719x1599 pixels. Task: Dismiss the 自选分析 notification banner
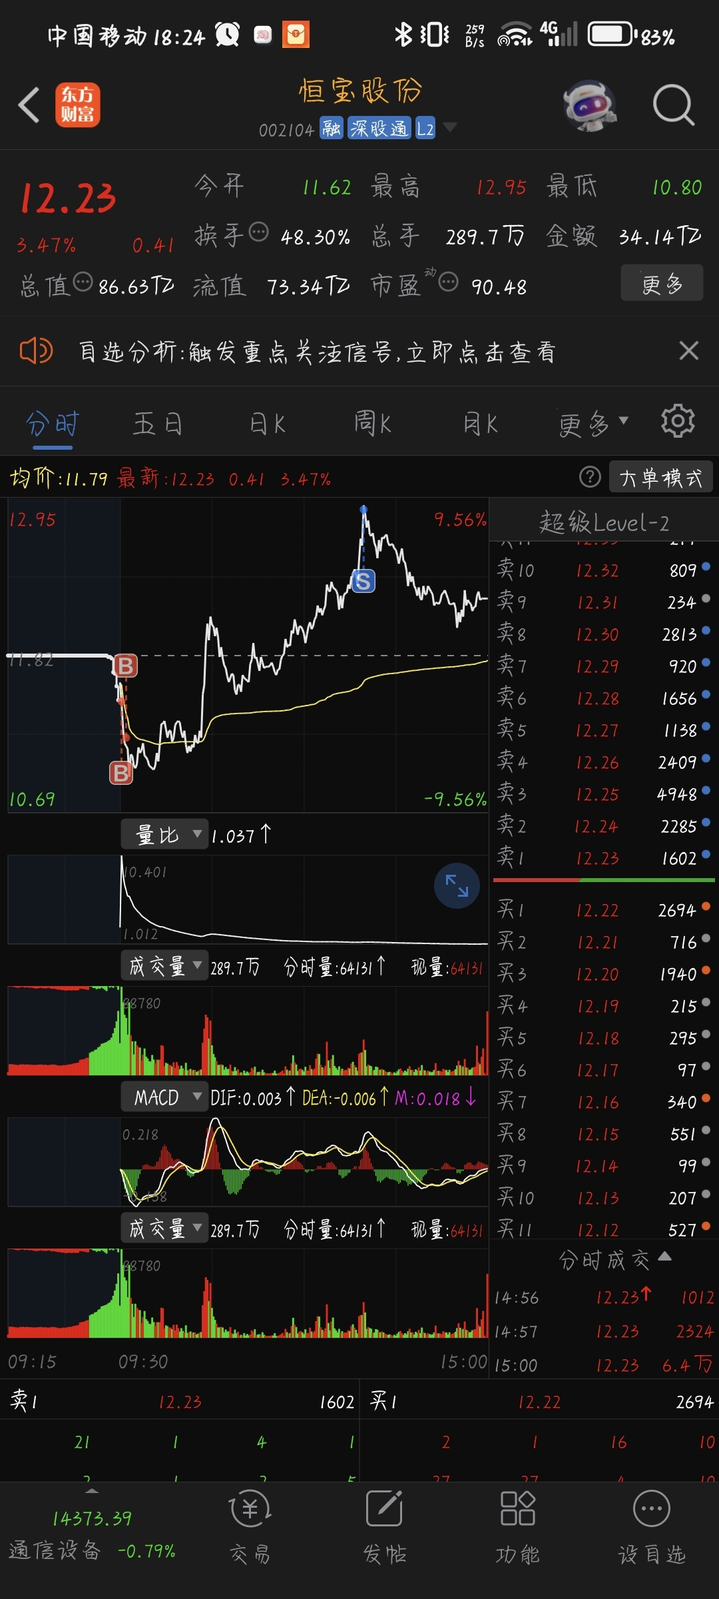[x=689, y=350]
